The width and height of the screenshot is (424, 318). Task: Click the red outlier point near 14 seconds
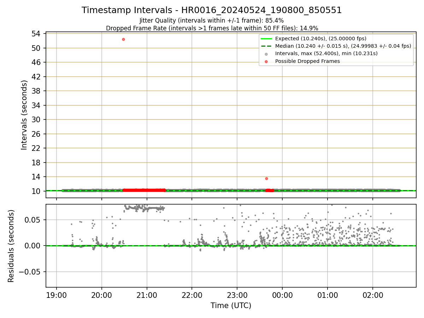tap(266, 178)
